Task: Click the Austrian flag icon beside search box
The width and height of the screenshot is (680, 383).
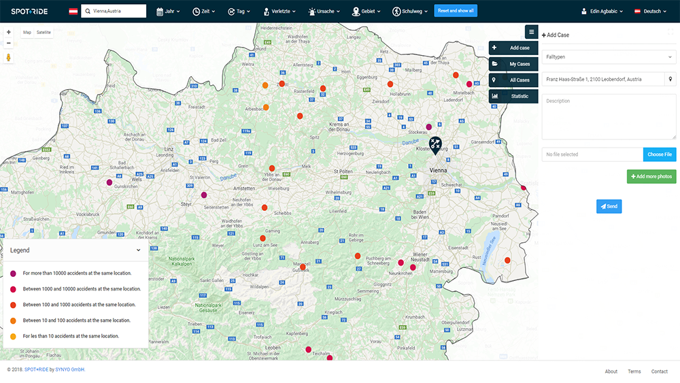Action: pos(73,12)
